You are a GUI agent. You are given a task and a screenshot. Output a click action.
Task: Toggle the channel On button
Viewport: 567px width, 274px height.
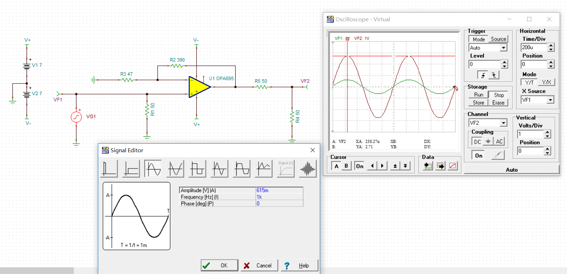(x=479, y=155)
